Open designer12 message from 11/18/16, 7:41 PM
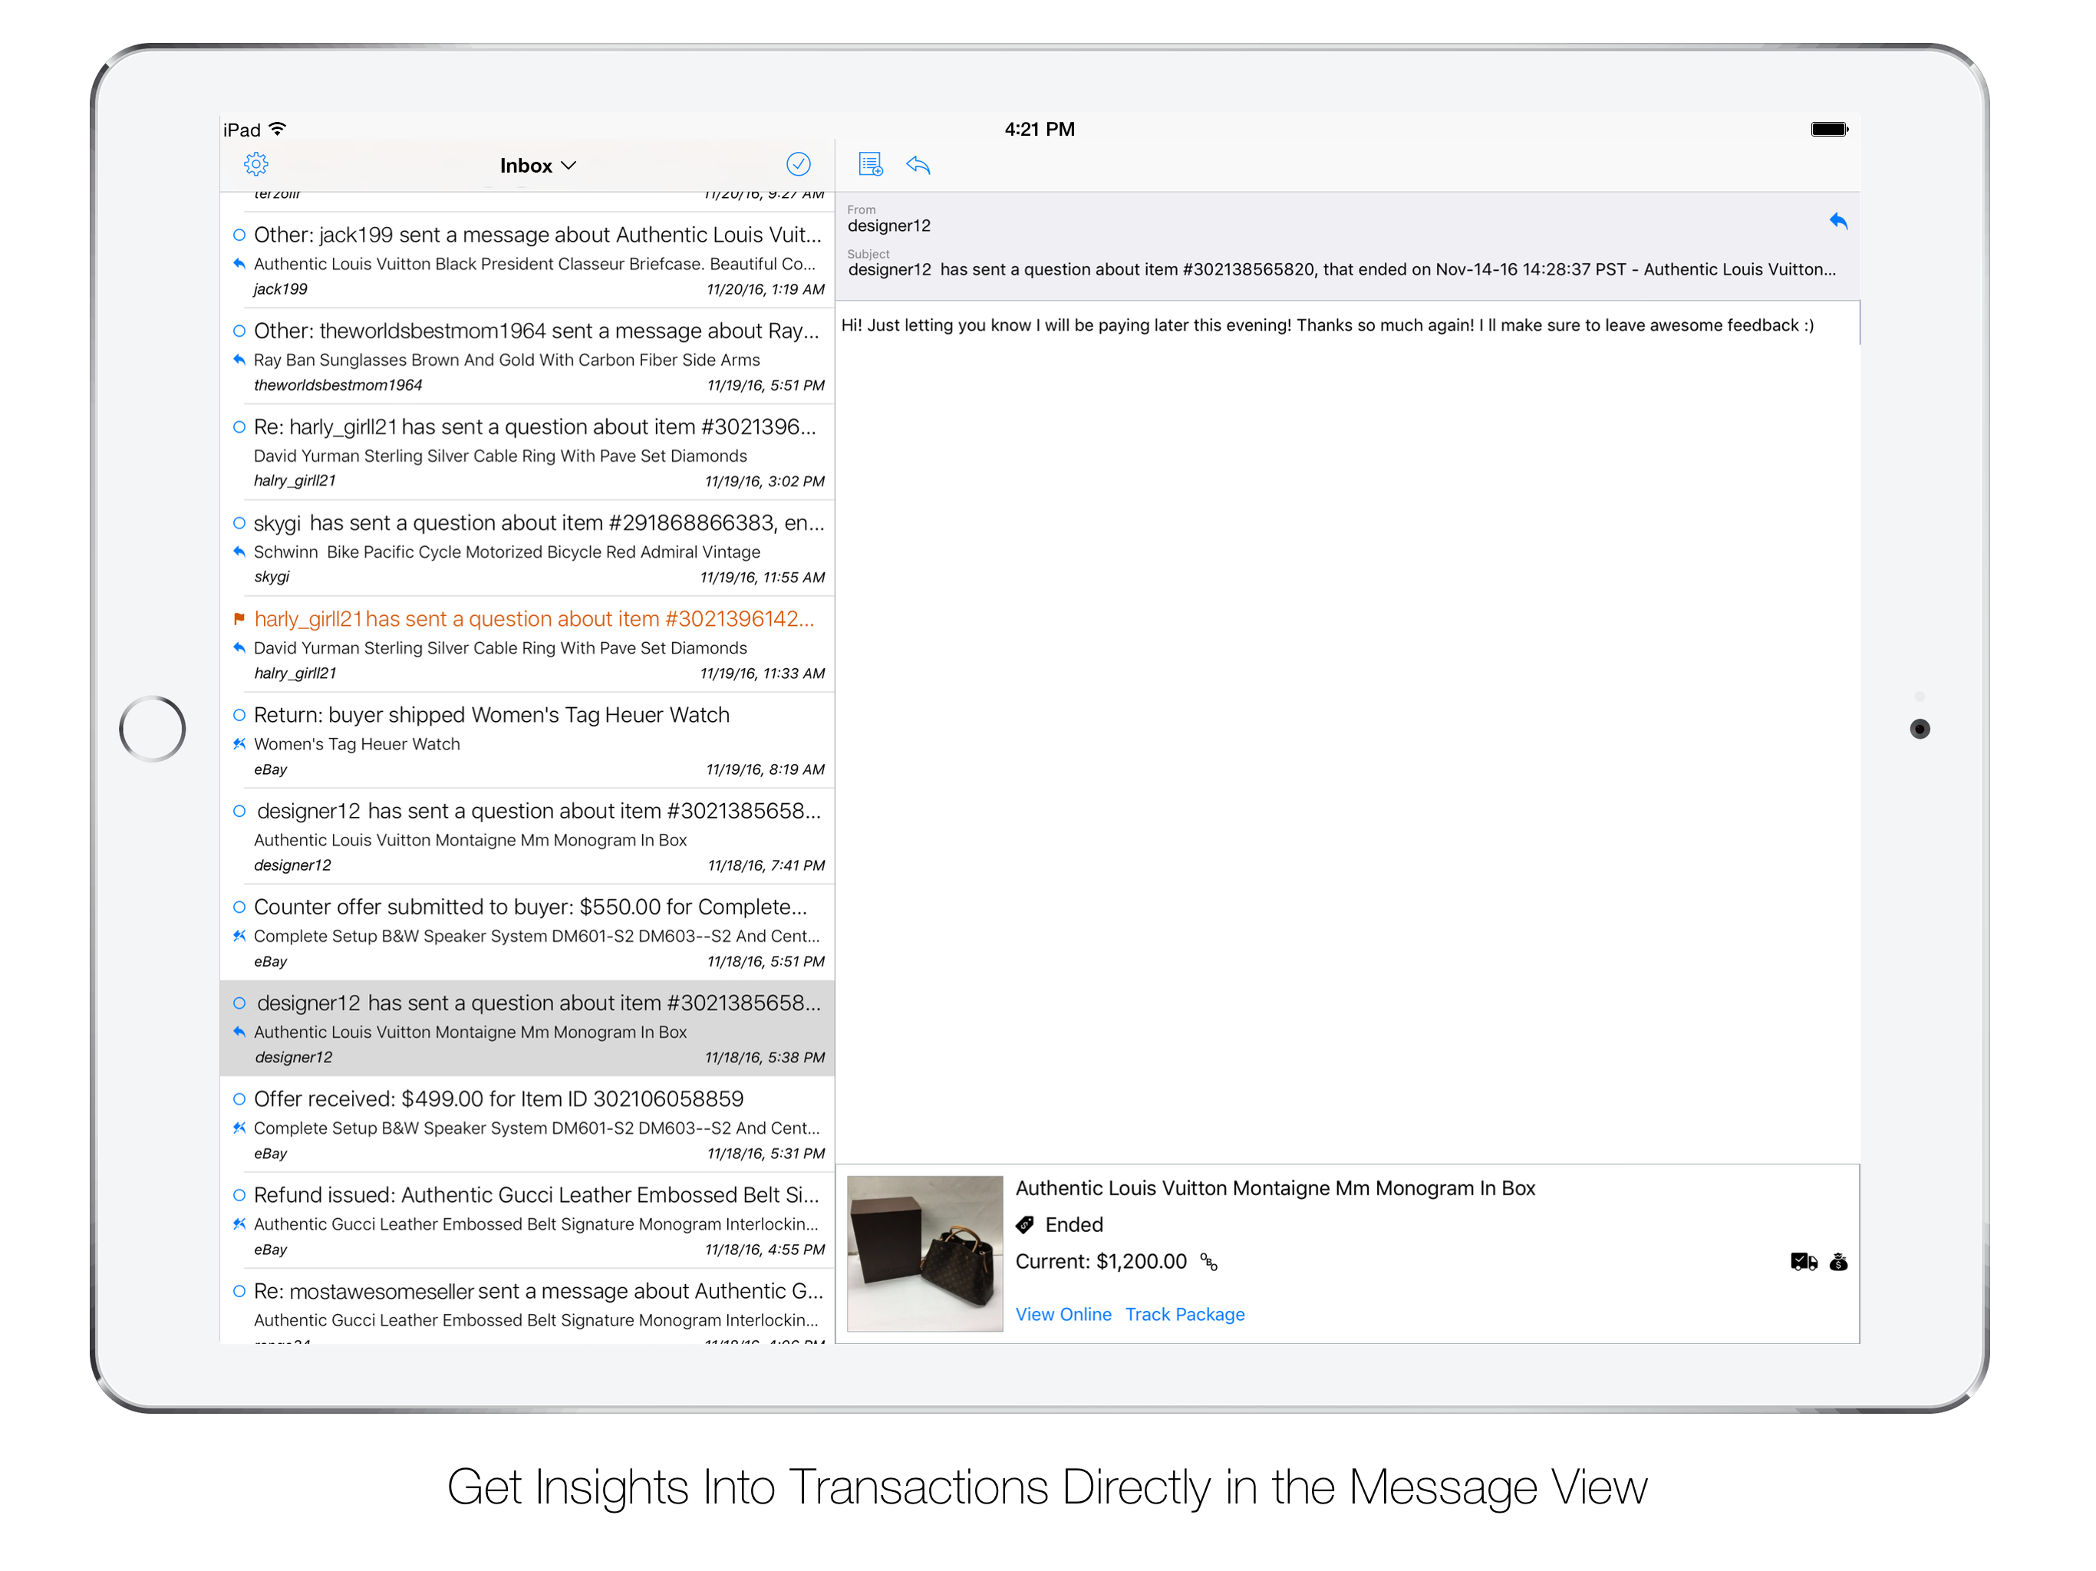 point(528,835)
